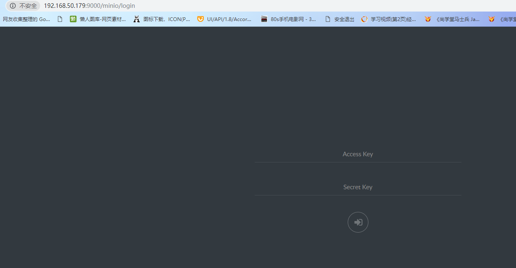This screenshot has height=268, width=516.
Task: Click the 不安全 site info badge
Action: coord(23,6)
